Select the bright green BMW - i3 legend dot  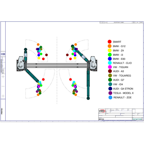110,55
